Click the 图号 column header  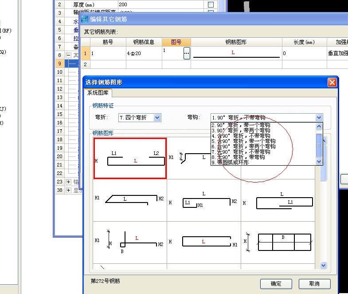(x=176, y=42)
